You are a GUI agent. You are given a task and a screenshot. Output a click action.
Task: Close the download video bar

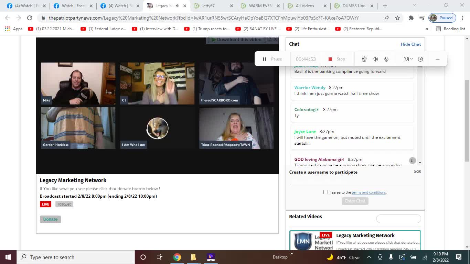pyautogui.click(x=275, y=40)
